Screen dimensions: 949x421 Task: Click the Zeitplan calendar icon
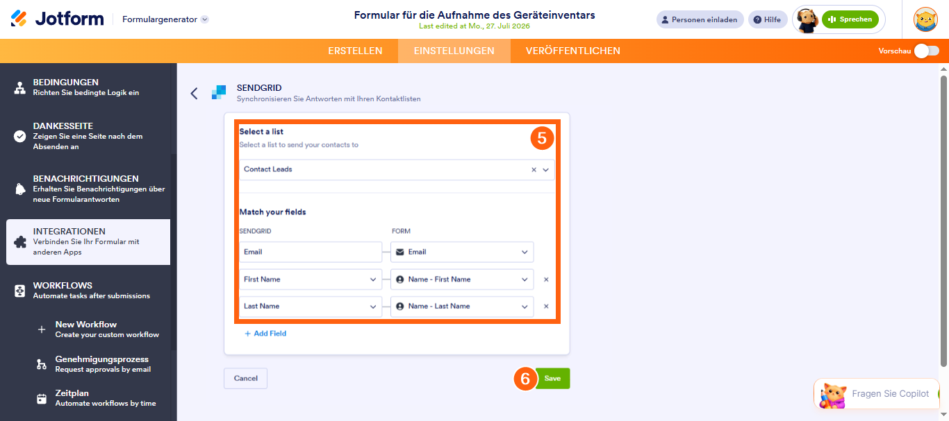42,399
